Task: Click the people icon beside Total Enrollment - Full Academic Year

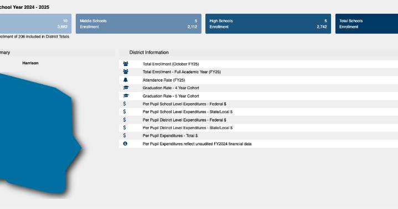Action: click(126, 72)
